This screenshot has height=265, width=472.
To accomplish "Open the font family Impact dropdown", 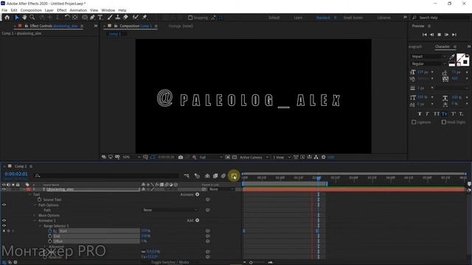I will pos(428,57).
